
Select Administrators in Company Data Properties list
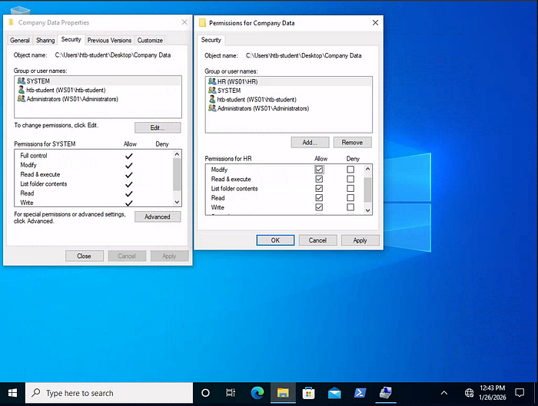pos(98,99)
